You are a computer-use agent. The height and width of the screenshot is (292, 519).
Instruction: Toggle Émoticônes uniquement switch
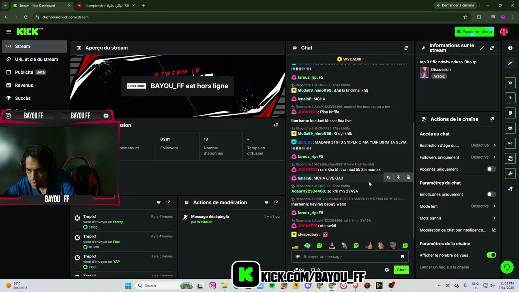click(491, 194)
